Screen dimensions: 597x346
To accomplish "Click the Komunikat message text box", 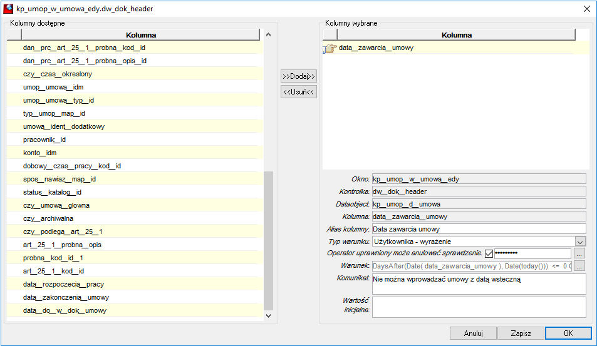I will click(479, 284).
